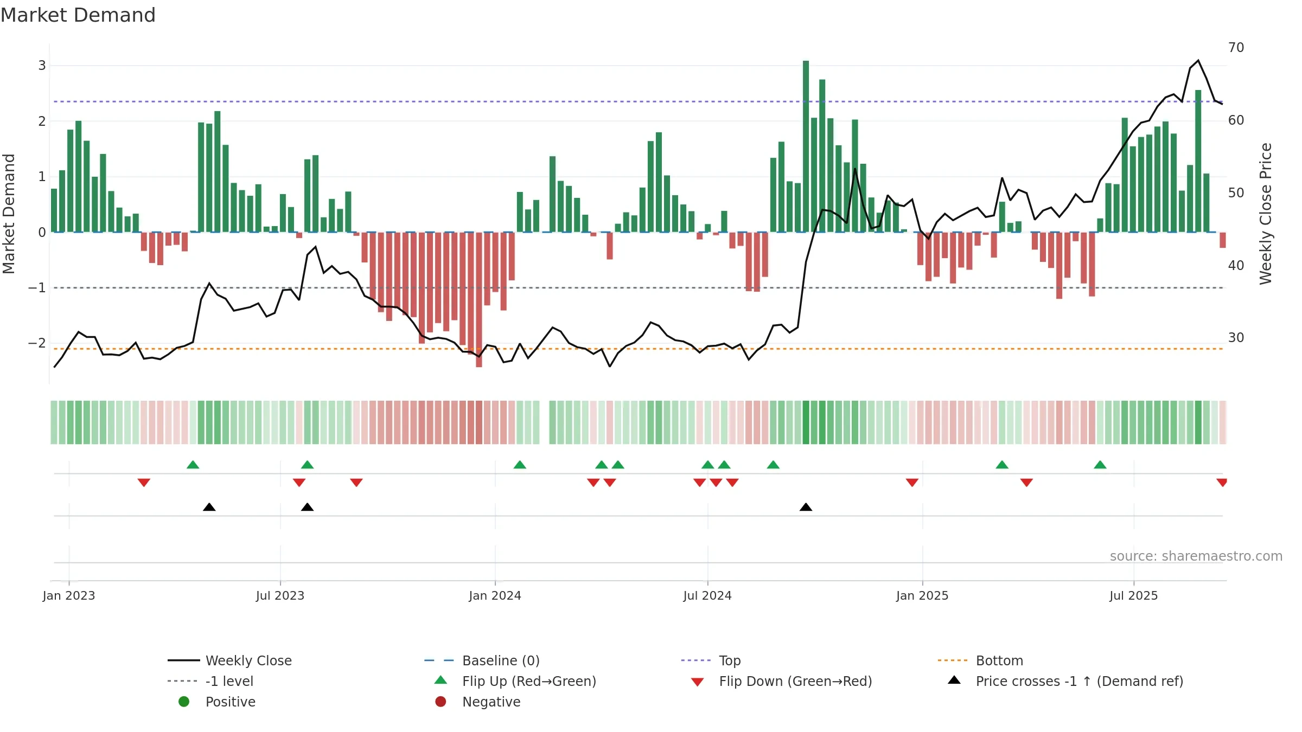
Task: Click the 3 demand axis tick label
Action: 42,66
